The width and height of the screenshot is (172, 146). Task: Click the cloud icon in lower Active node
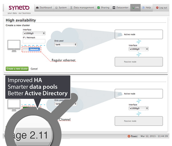click(x=120, y=94)
